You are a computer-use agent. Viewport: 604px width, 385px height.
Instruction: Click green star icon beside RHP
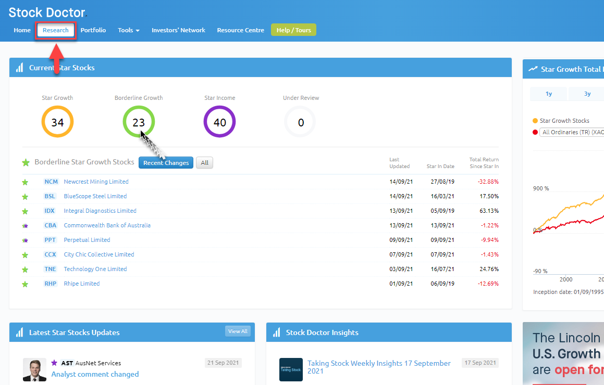point(25,284)
